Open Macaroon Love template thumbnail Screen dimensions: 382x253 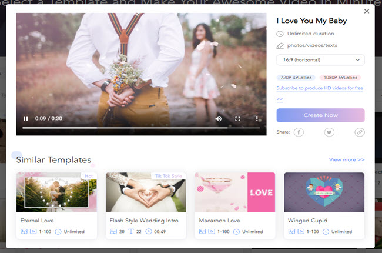(235, 192)
